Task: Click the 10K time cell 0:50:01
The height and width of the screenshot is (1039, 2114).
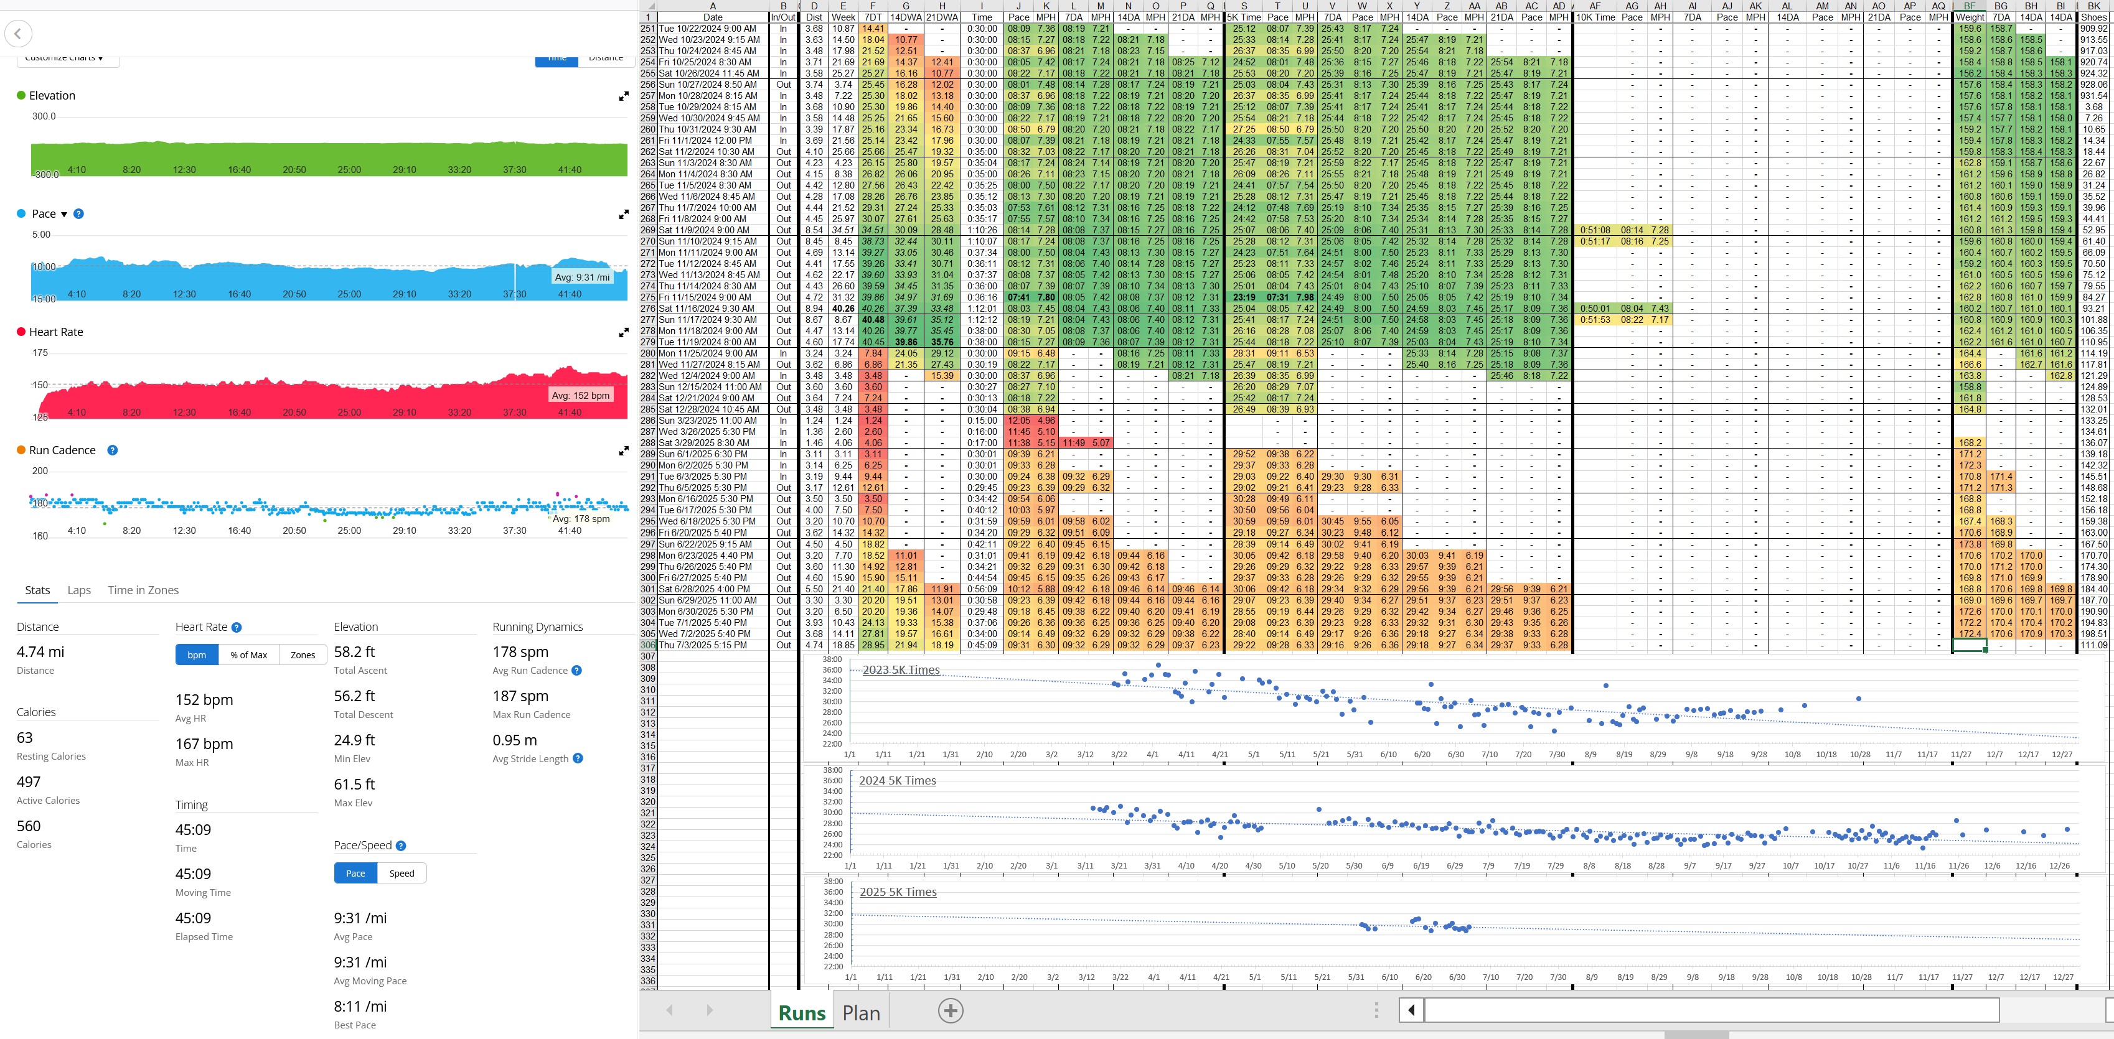Action: click(1595, 309)
